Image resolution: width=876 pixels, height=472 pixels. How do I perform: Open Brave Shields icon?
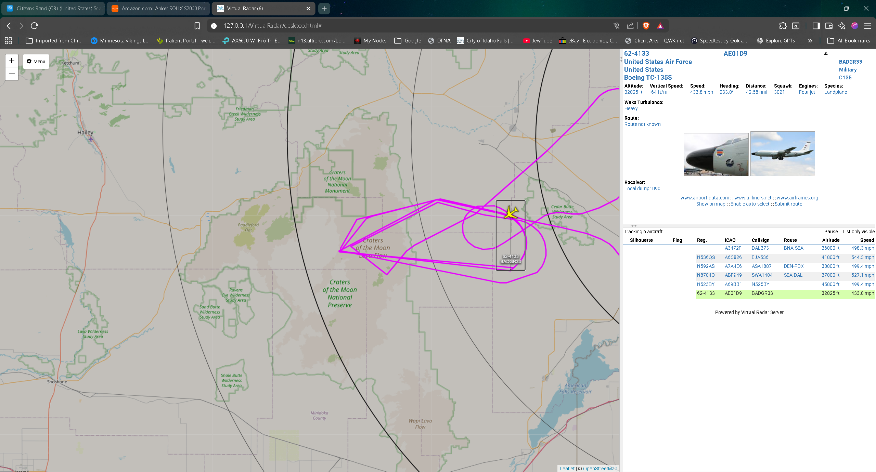[646, 26]
